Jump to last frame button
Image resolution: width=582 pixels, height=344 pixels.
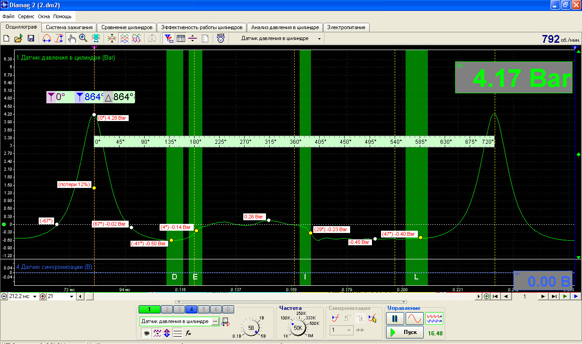click(553, 296)
